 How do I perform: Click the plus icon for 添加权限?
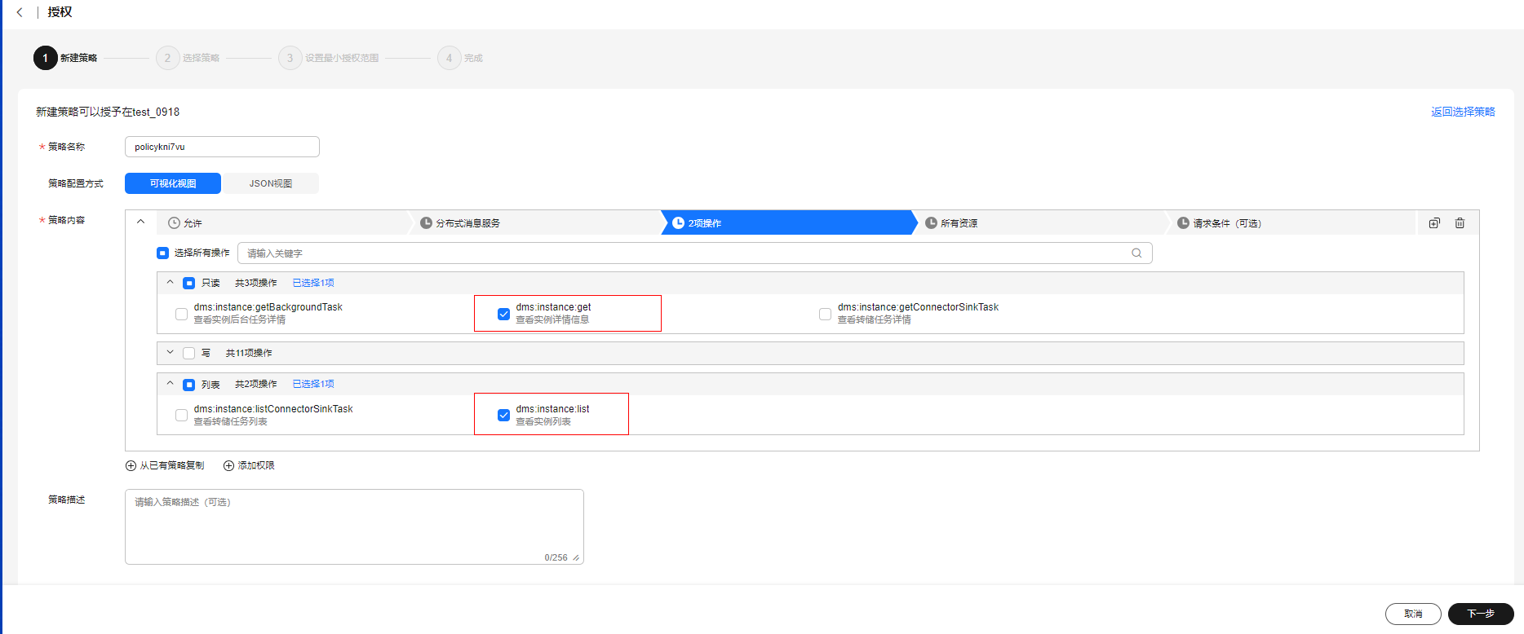pyautogui.click(x=228, y=466)
